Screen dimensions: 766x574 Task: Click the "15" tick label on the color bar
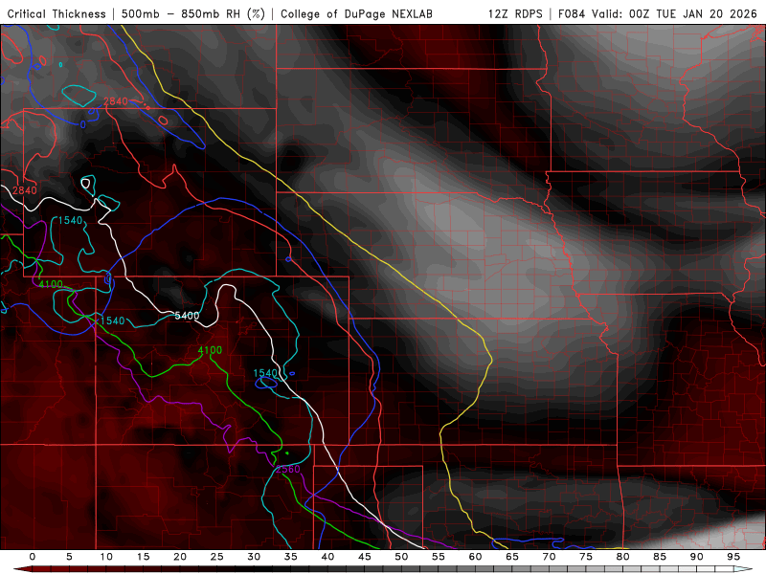[x=143, y=557]
